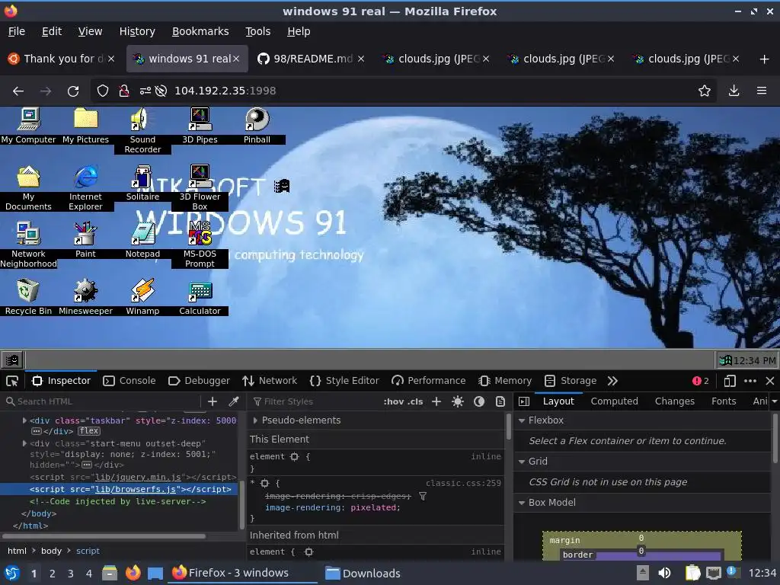Screen dimensions: 780x585
Task: Create a new node in Inspector
Action: pyautogui.click(x=213, y=401)
